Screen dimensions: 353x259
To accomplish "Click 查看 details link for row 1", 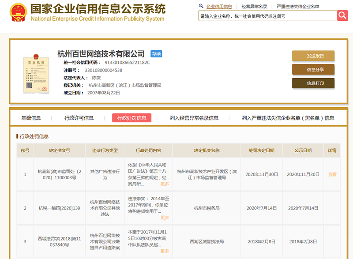I will coord(332,174).
